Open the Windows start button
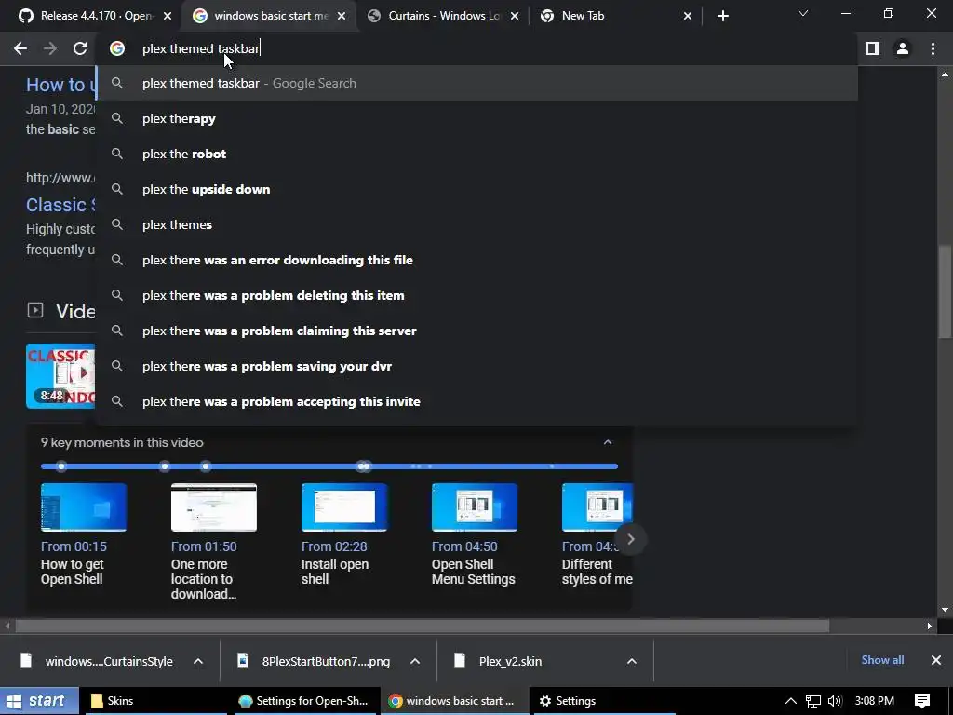Viewport: 953px width, 715px height. click(39, 701)
